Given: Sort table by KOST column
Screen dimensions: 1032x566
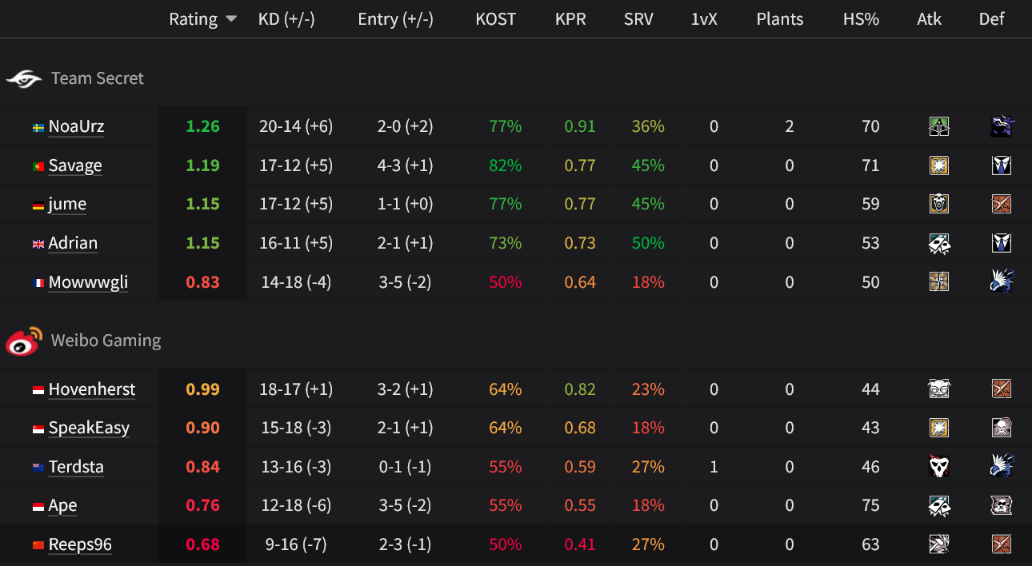Looking at the screenshot, I should (x=495, y=19).
